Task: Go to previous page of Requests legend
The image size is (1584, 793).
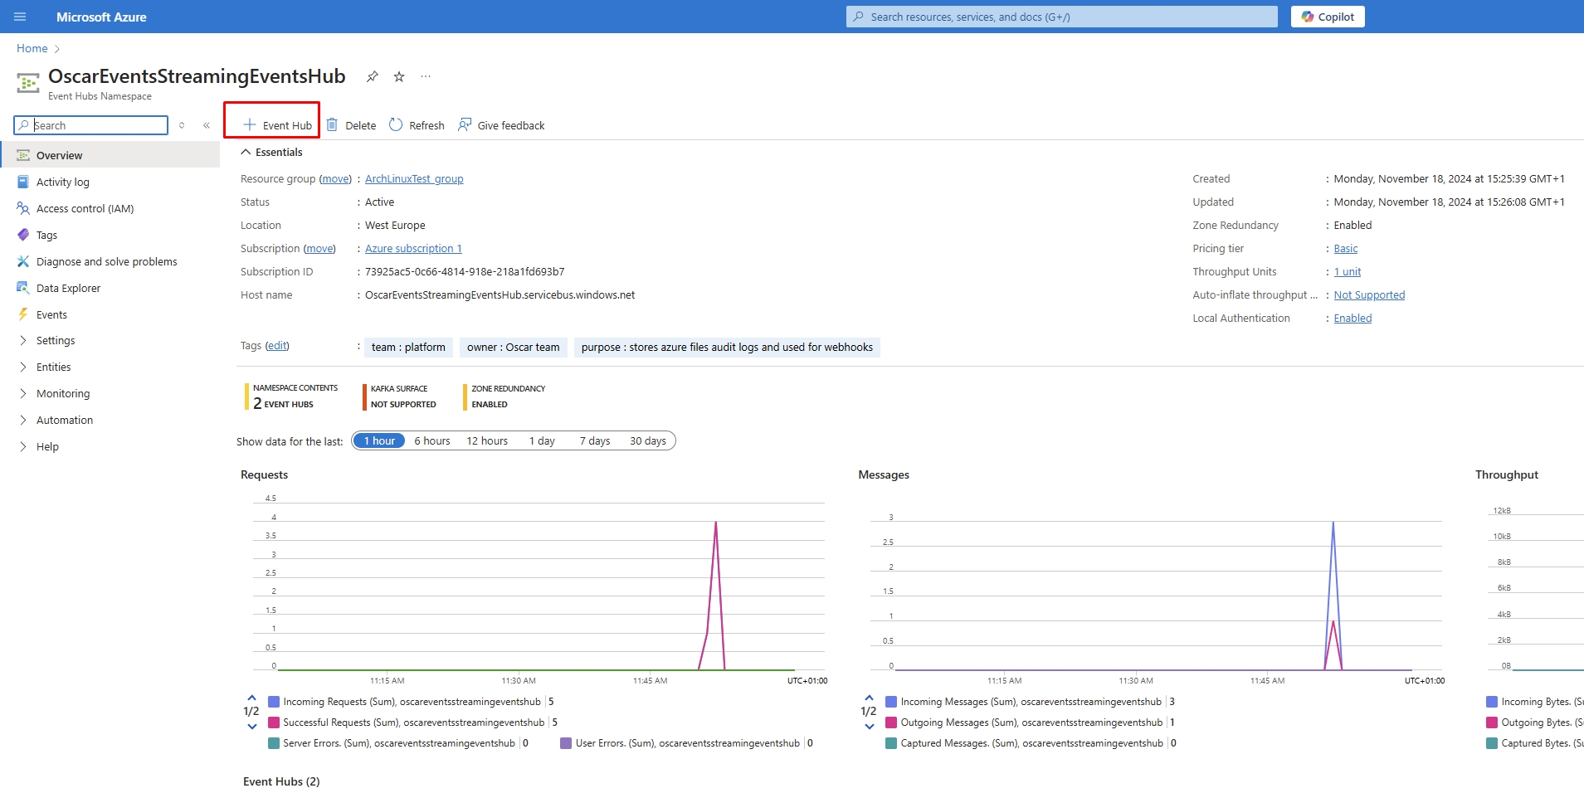Action: point(251,698)
